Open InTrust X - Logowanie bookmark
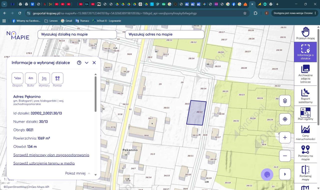320x190 pixels. (x=107, y=21)
